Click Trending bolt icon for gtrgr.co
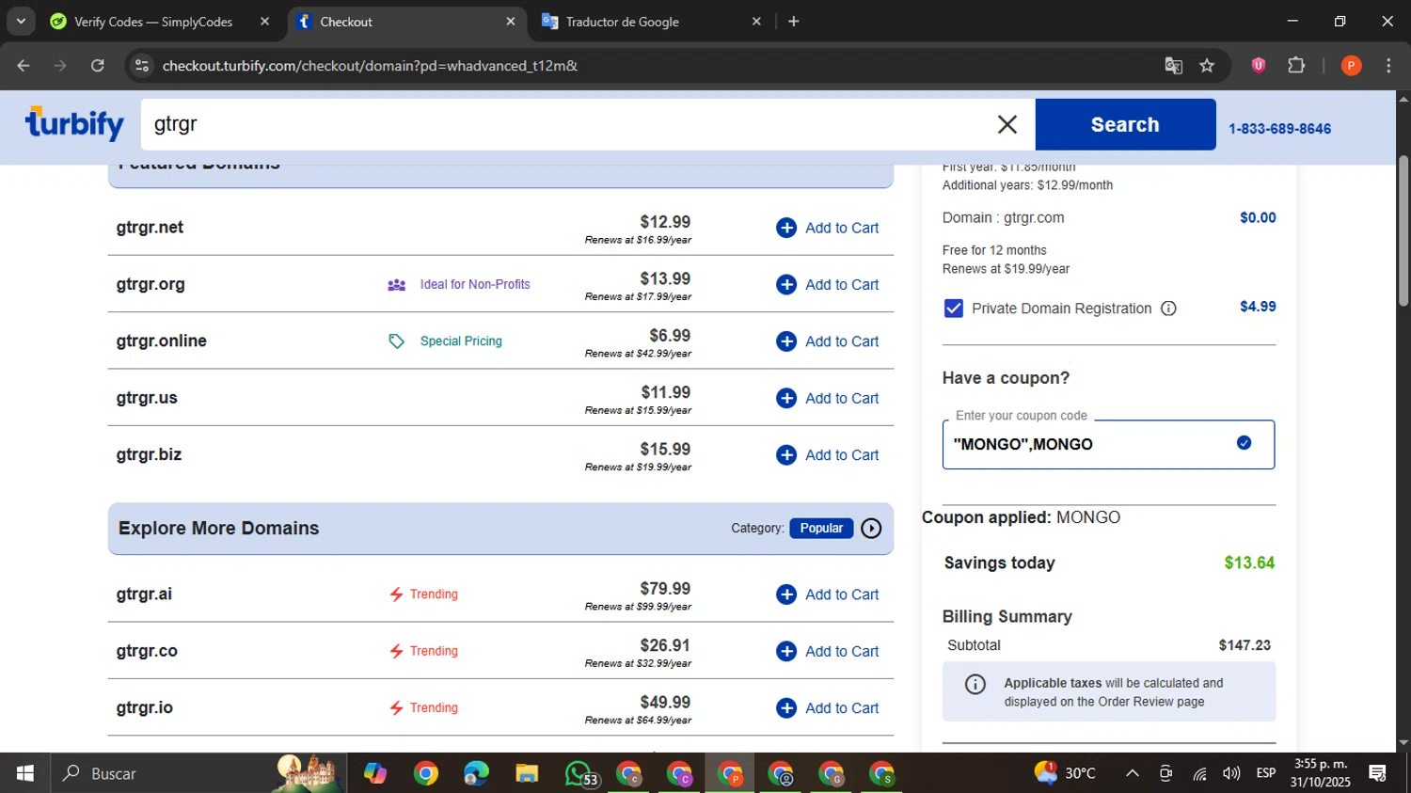 coord(397,651)
